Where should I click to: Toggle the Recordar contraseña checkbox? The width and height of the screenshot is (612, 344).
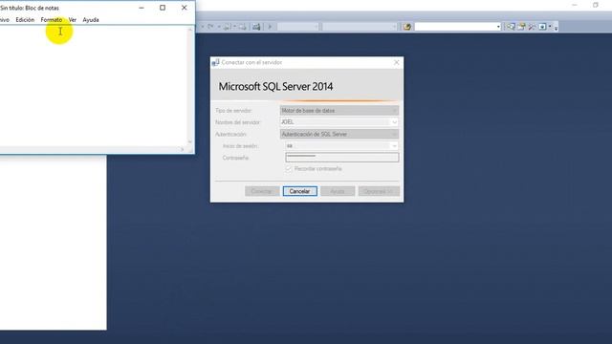(289, 168)
